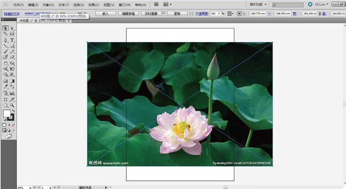This screenshot has width=346, height=189.
Task: Select the Pen tool
Action: point(6,40)
